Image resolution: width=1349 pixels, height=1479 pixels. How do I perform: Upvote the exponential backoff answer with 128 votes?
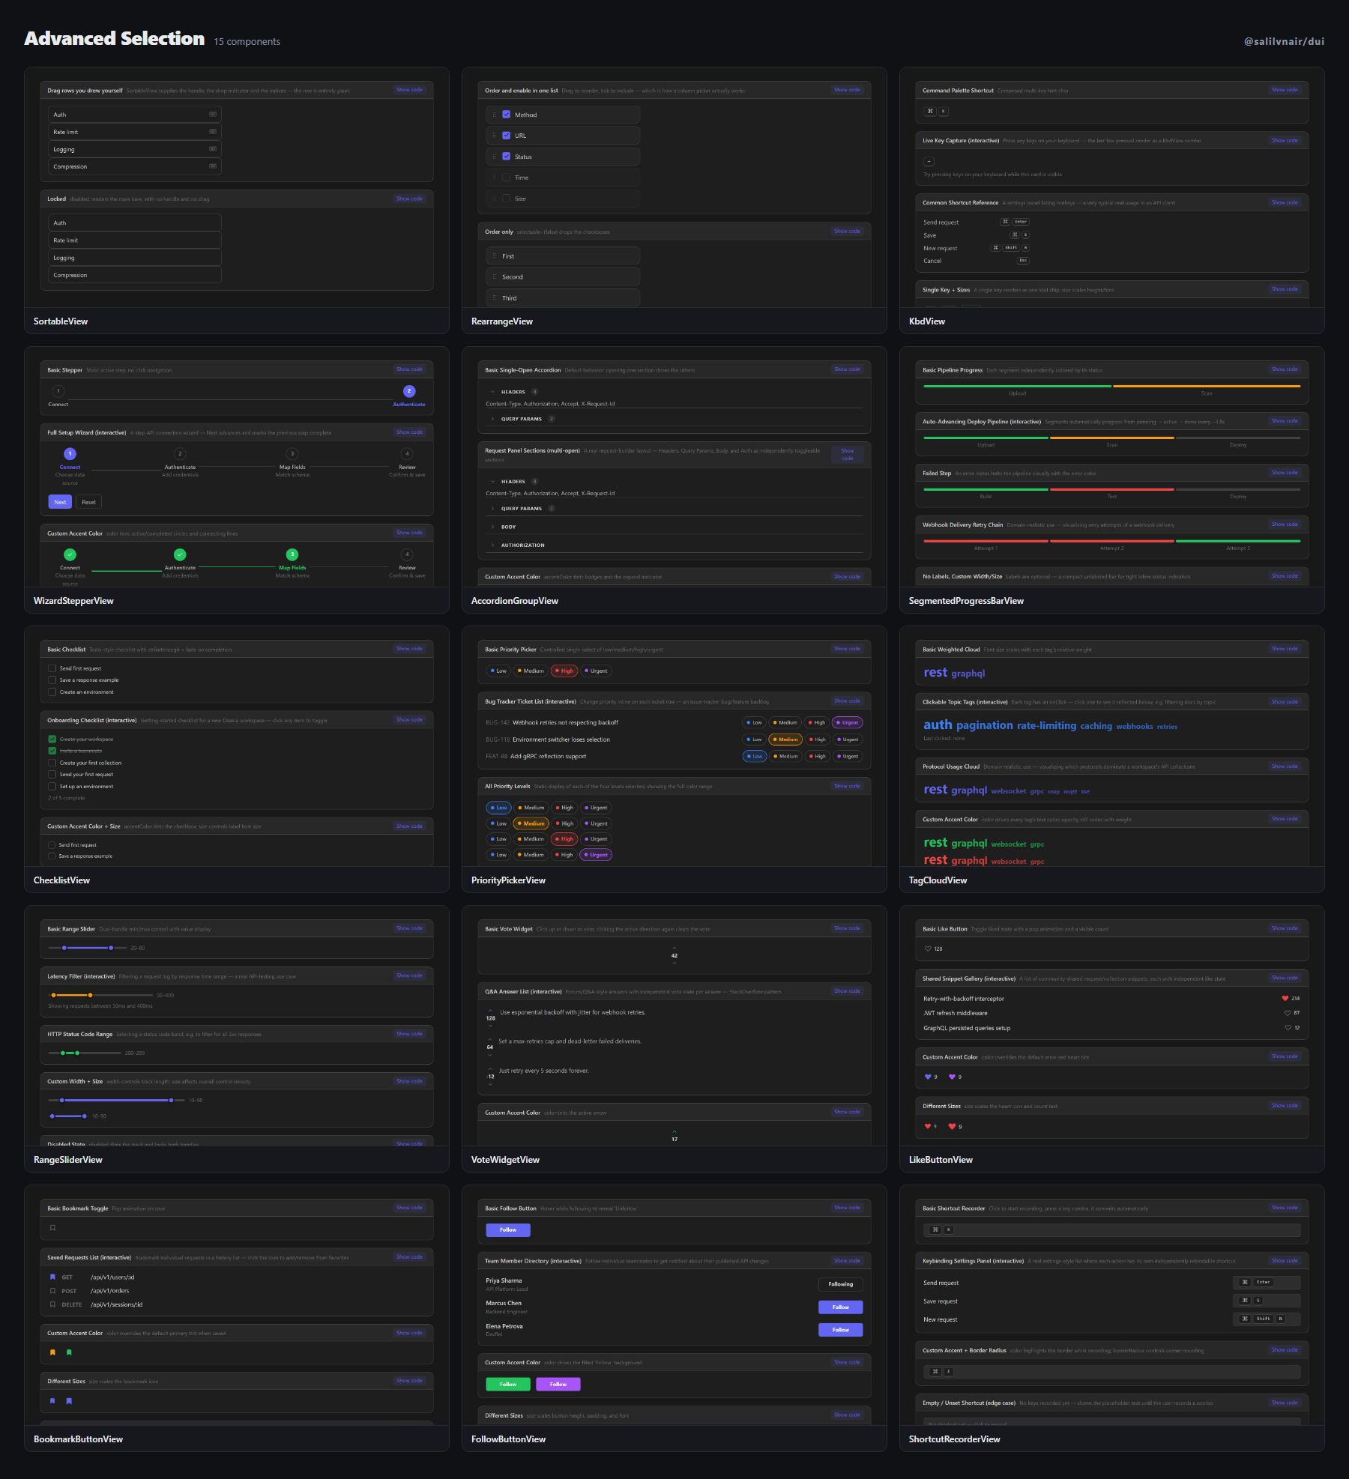(490, 1011)
